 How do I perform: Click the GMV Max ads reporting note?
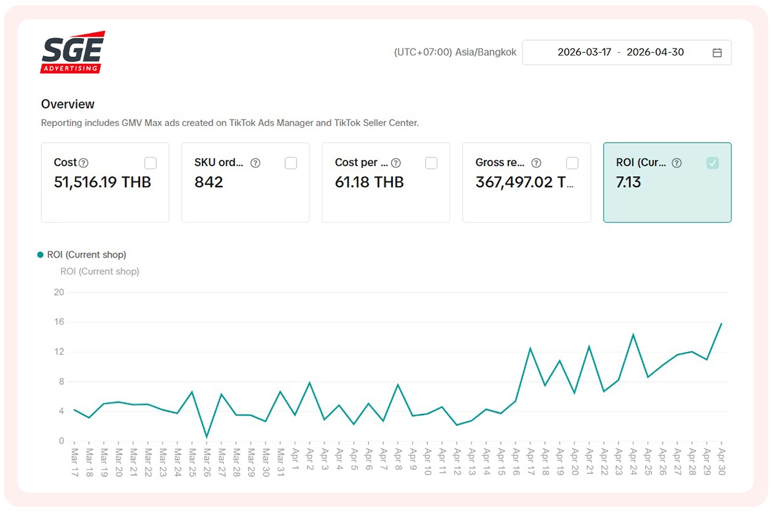(x=230, y=123)
